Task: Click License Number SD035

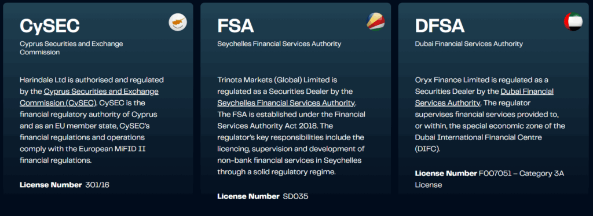Action: pyautogui.click(x=263, y=197)
